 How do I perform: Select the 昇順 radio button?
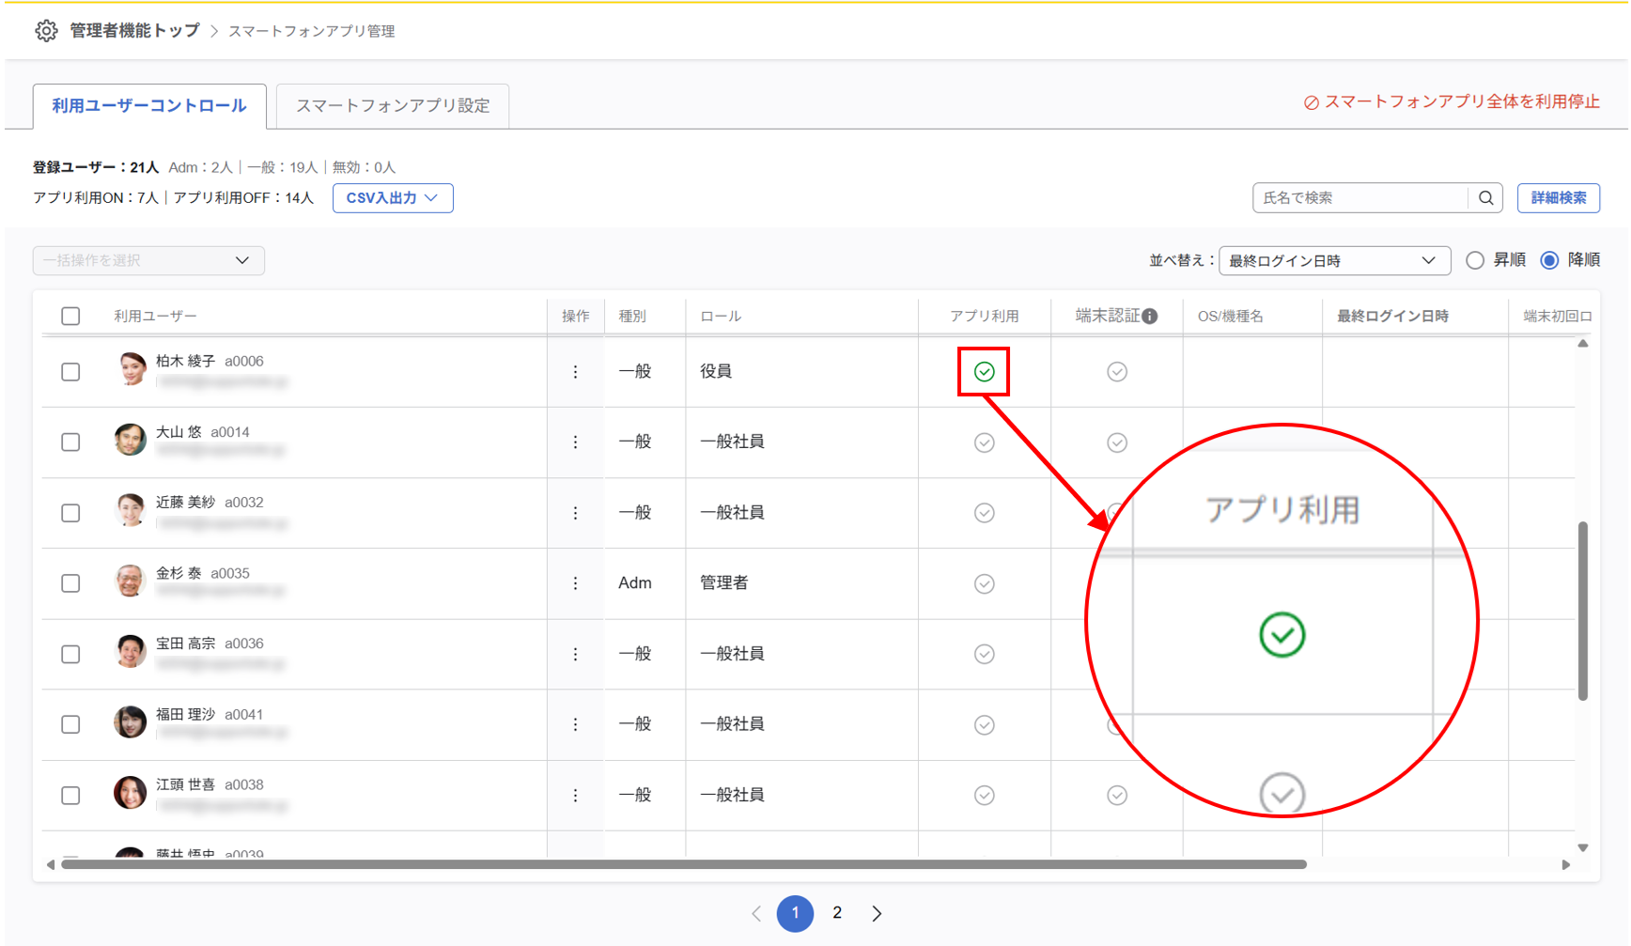pos(1475,260)
